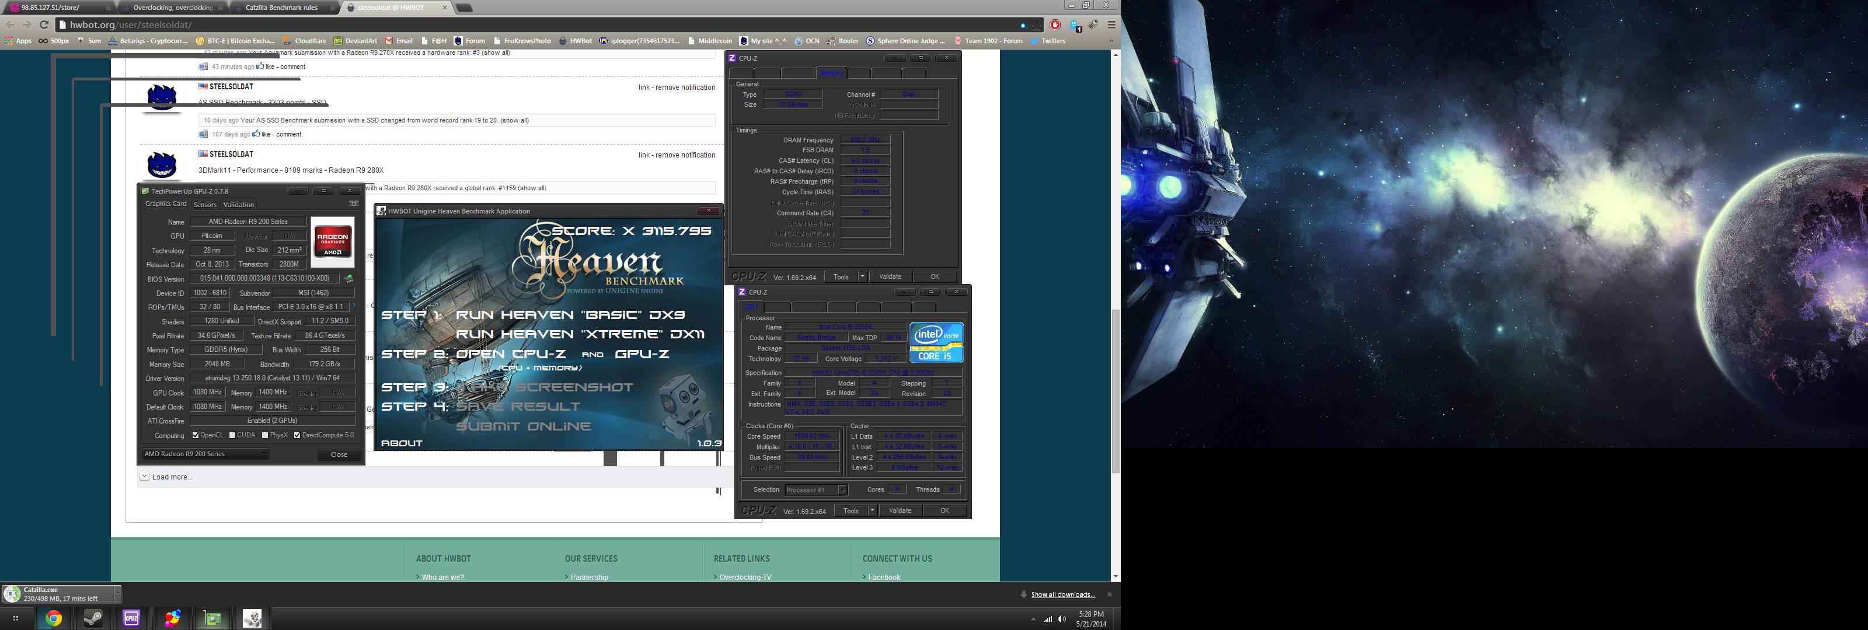
Task: Open the Tools dropdown arrow in the CPU-Z Memory window
Action: (862, 276)
